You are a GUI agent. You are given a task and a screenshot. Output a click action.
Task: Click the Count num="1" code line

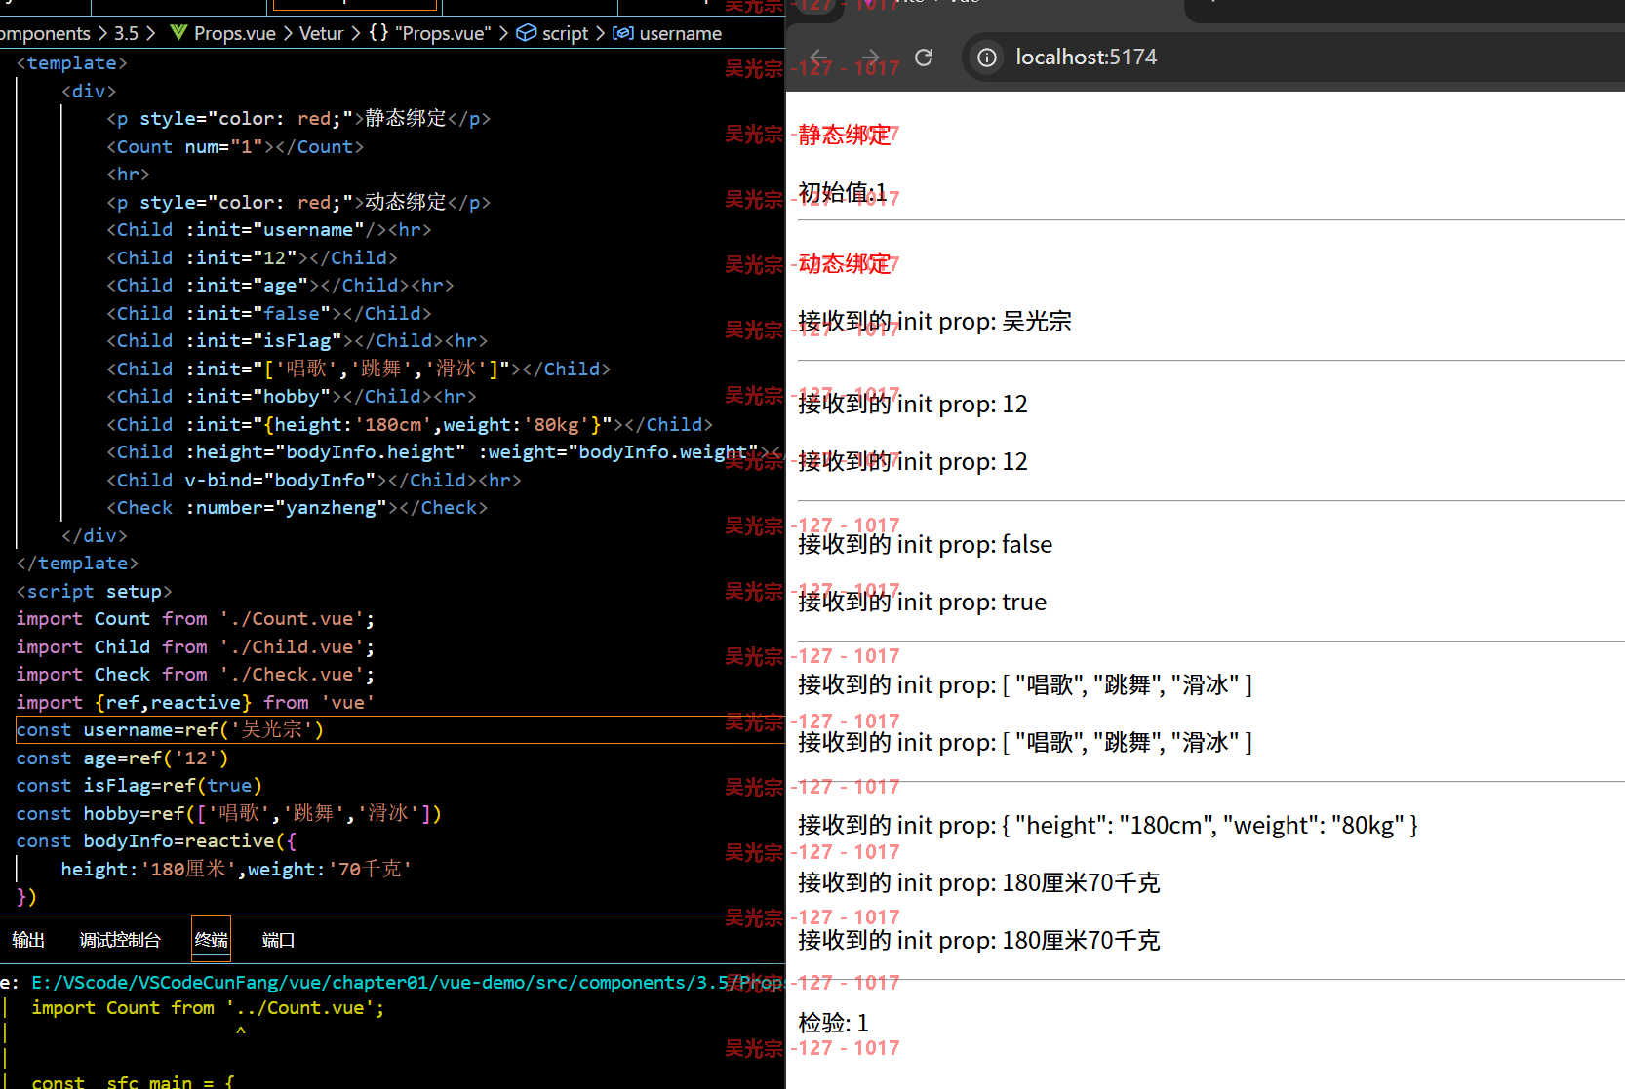(x=235, y=146)
